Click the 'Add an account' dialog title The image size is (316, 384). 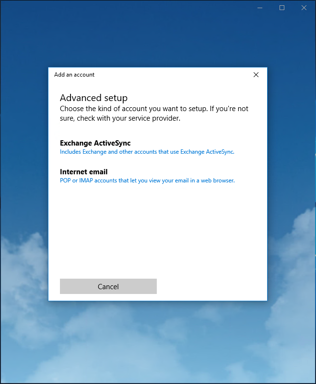tap(74, 75)
